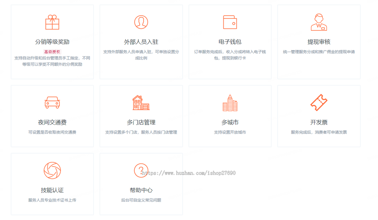Click description 统一管理服务分成和推广佣金的提现申请
The width and height of the screenshot is (378, 220).
(319, 52)
